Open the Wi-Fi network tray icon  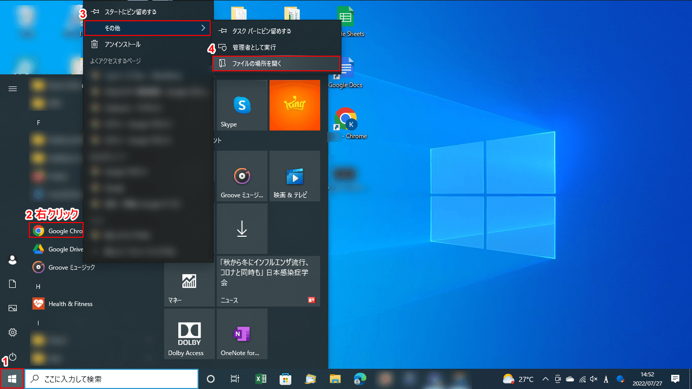583,379
